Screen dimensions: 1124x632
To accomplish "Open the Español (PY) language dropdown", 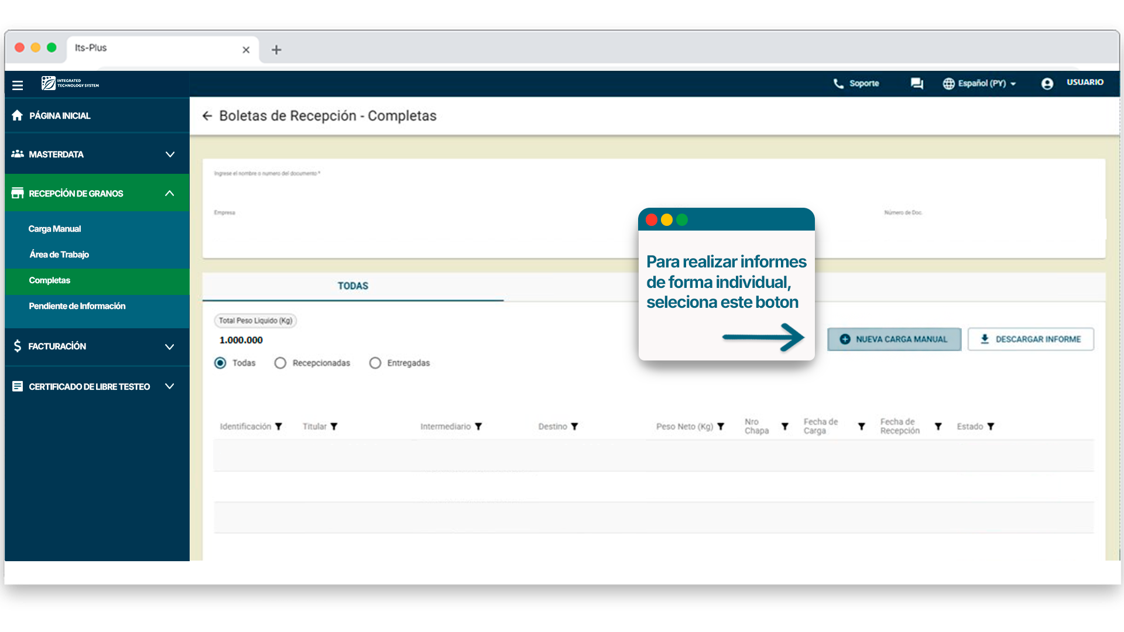I will point(981,84).
